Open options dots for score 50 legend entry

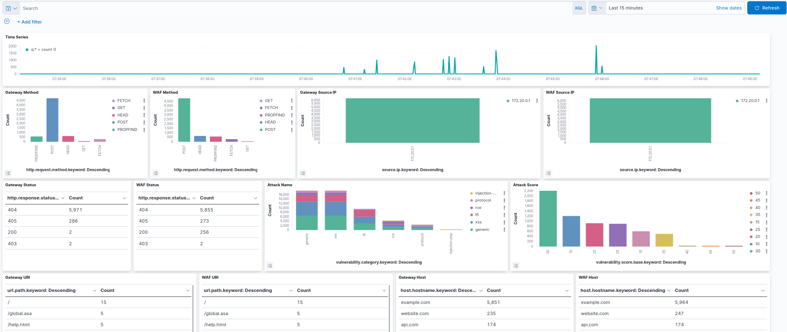point(766,193)
